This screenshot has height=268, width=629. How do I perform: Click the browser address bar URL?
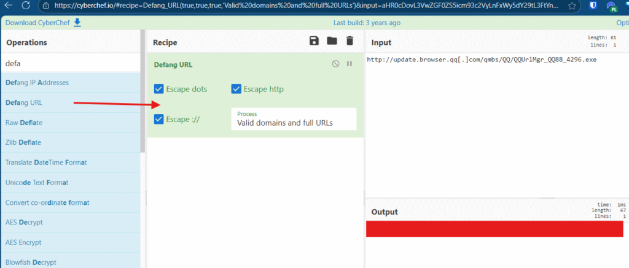click(305, 6)
